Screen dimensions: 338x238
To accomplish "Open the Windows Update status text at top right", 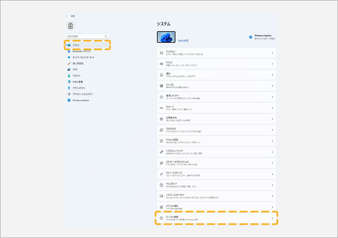I will [264, 37].
